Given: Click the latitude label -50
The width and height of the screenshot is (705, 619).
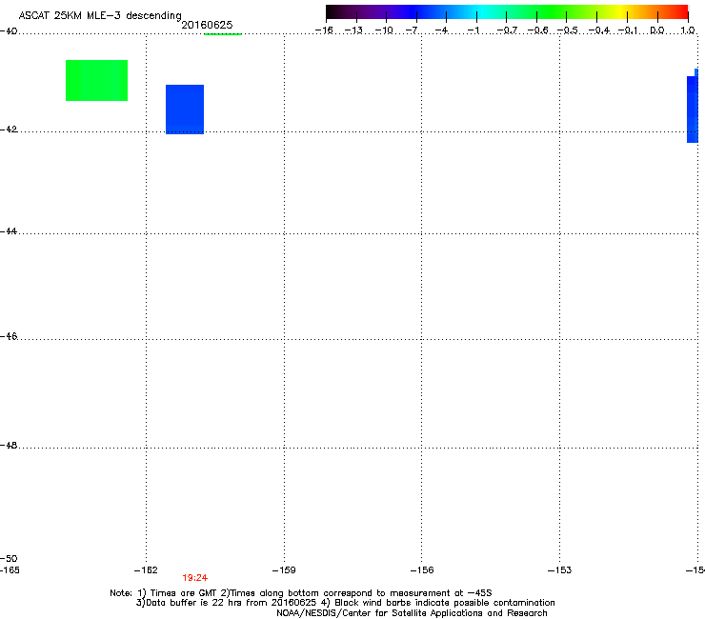Looking at the screenshot, I should click(9, 558).
